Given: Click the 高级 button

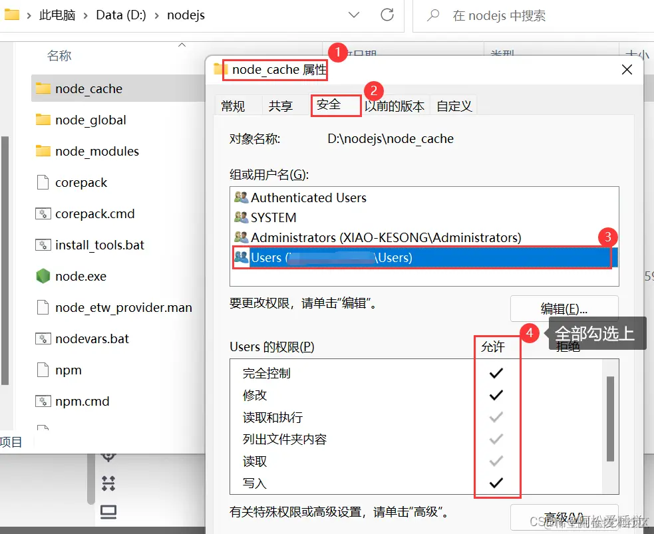Looking at the screenshot, I should click(564, 517).
